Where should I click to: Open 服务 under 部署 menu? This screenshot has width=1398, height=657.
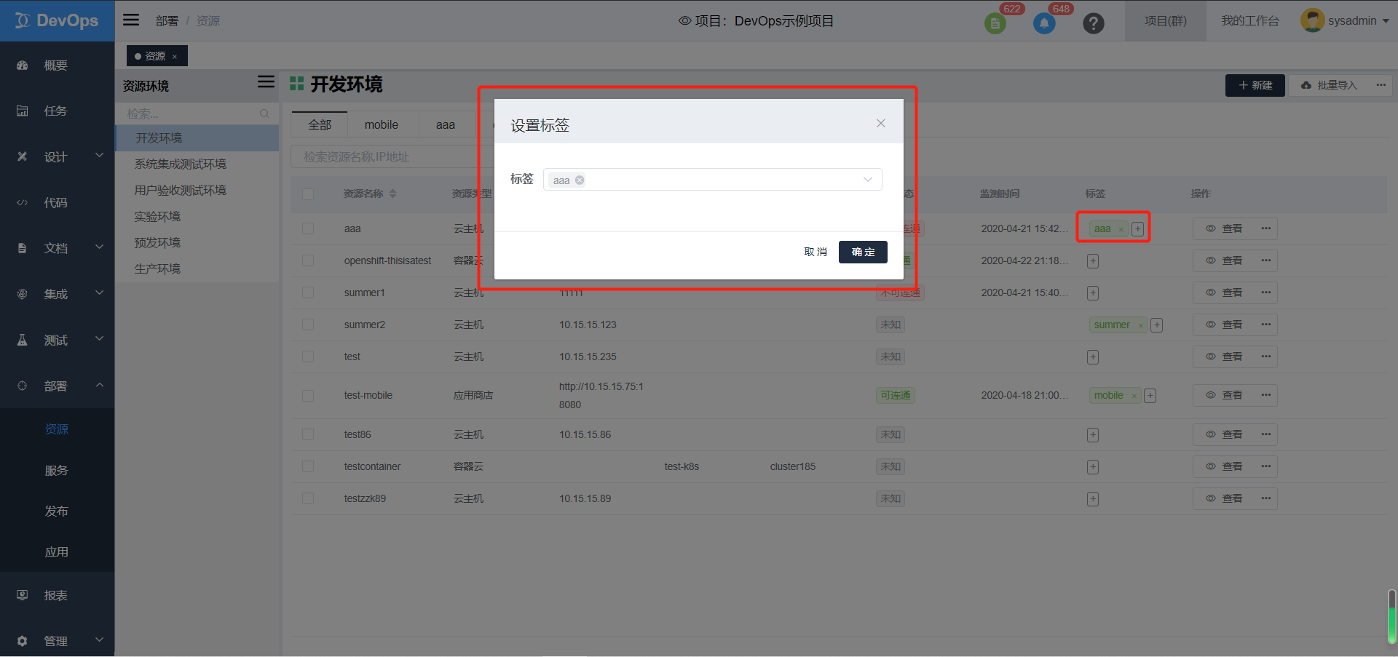(x=57, y=471)
